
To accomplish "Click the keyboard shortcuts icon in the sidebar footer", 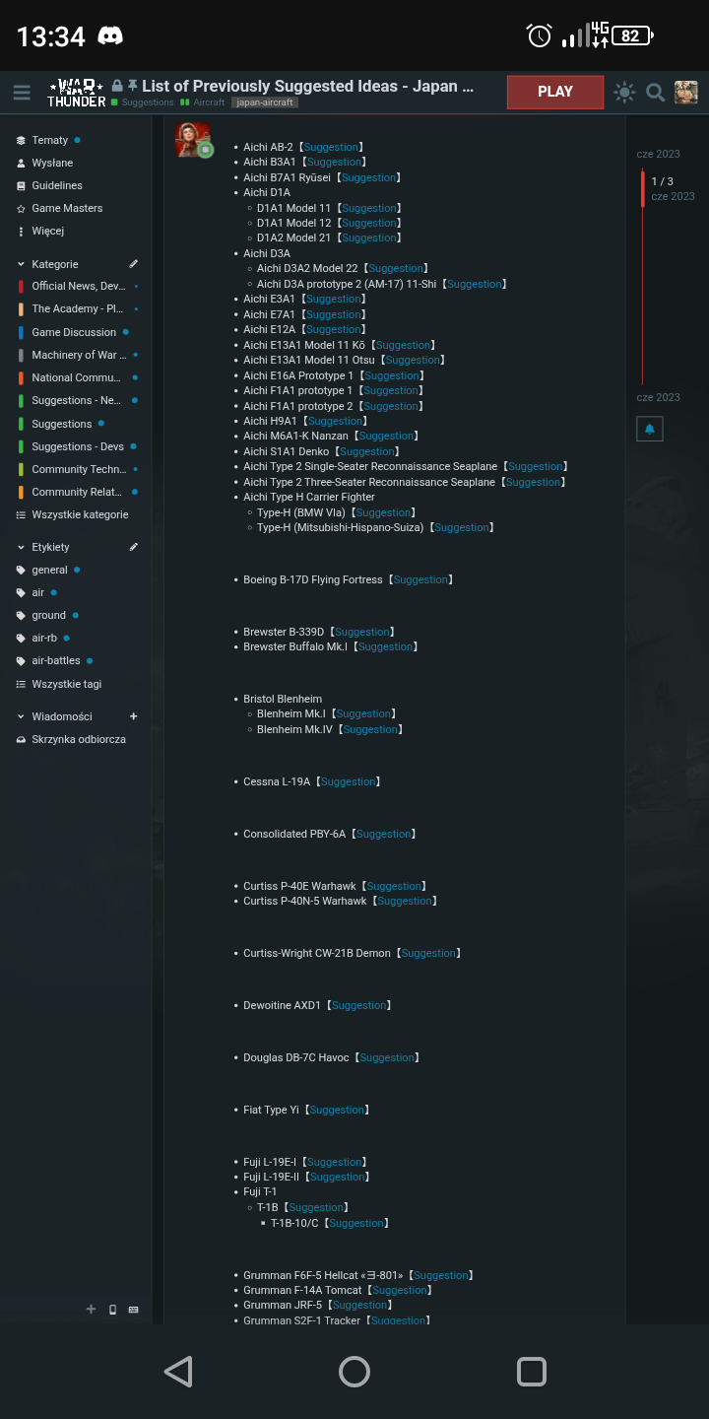I will coord(134,1310).
